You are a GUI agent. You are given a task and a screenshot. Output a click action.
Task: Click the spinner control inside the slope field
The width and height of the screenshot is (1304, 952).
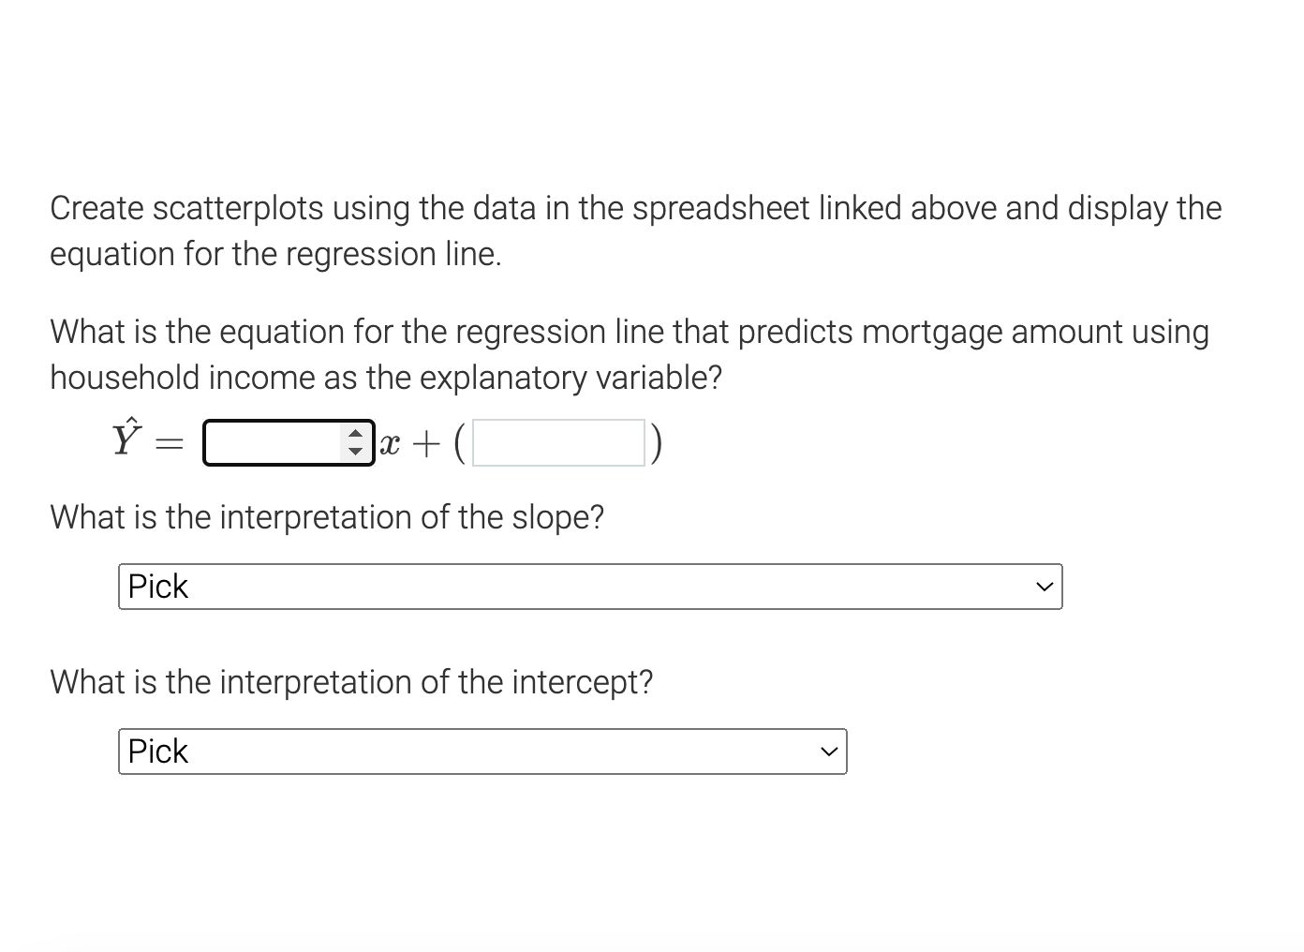(x=357, y=442)
